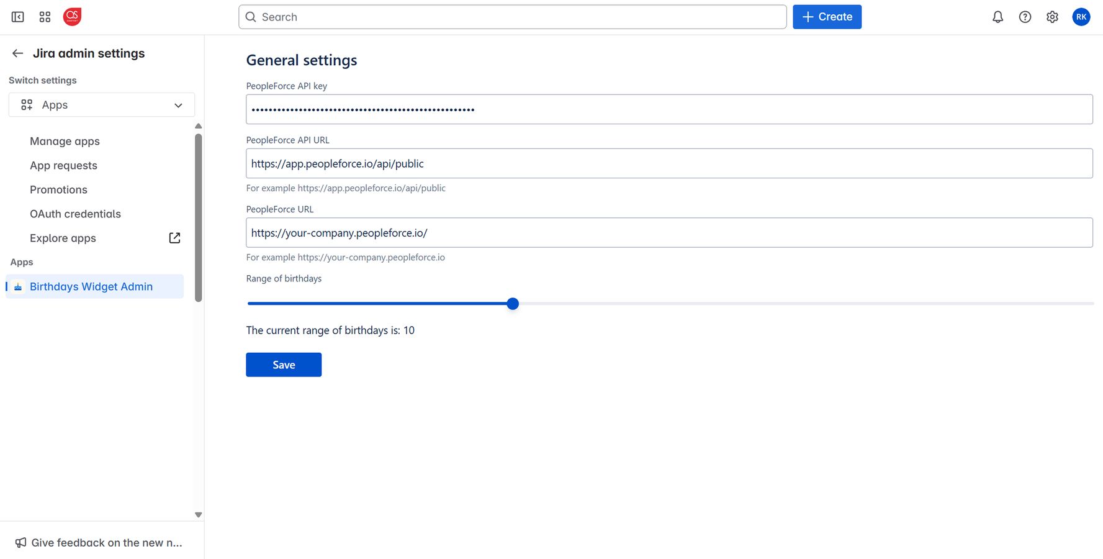The image size is (1103, 559).
Task: Click the text 'The current range of birthdays is: 10'
Action: pyautogui.click(x=330, y=330)
